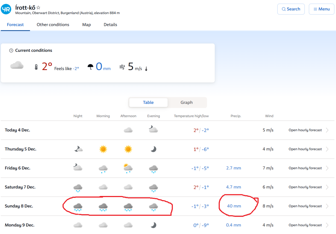The width and height of the screenshot is (336, 234).
Task: Open the Details tab
Action: [110, 25]
